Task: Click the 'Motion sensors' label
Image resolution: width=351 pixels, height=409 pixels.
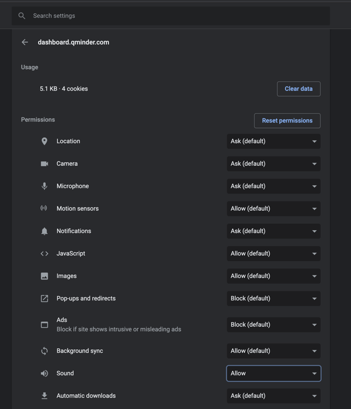Action: pyautogui.click(x=78, y=208)
